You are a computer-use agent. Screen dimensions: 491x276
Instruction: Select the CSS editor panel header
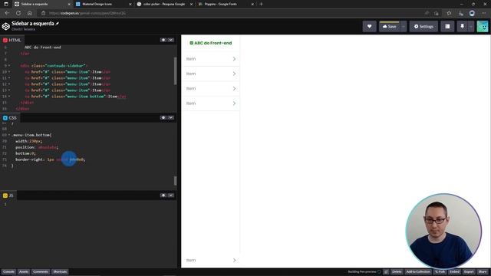pyautogui.click(x=10, y=117)
